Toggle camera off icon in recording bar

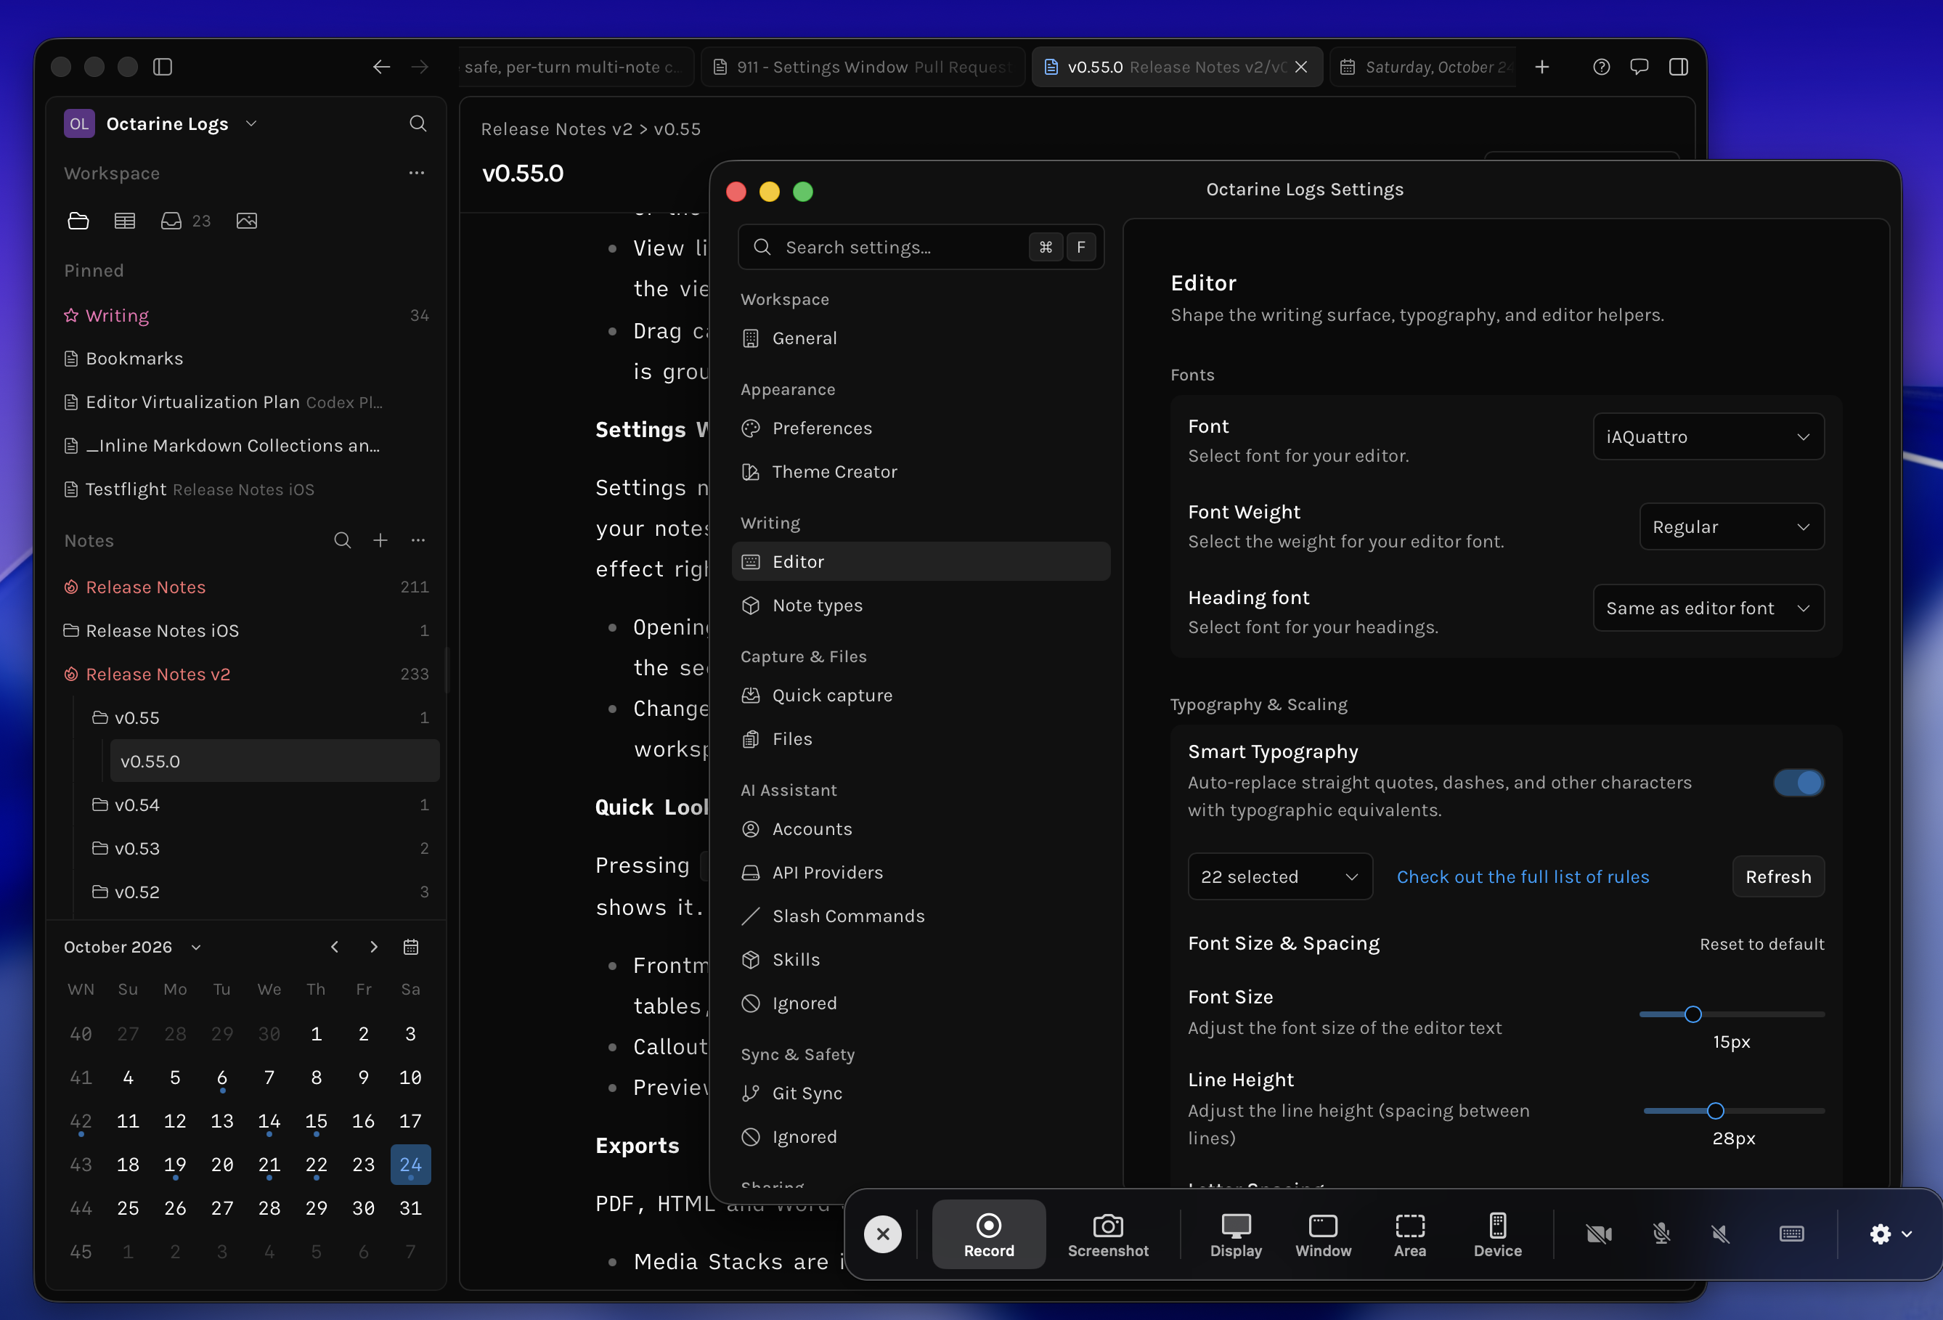[x=1599, y=1234]
